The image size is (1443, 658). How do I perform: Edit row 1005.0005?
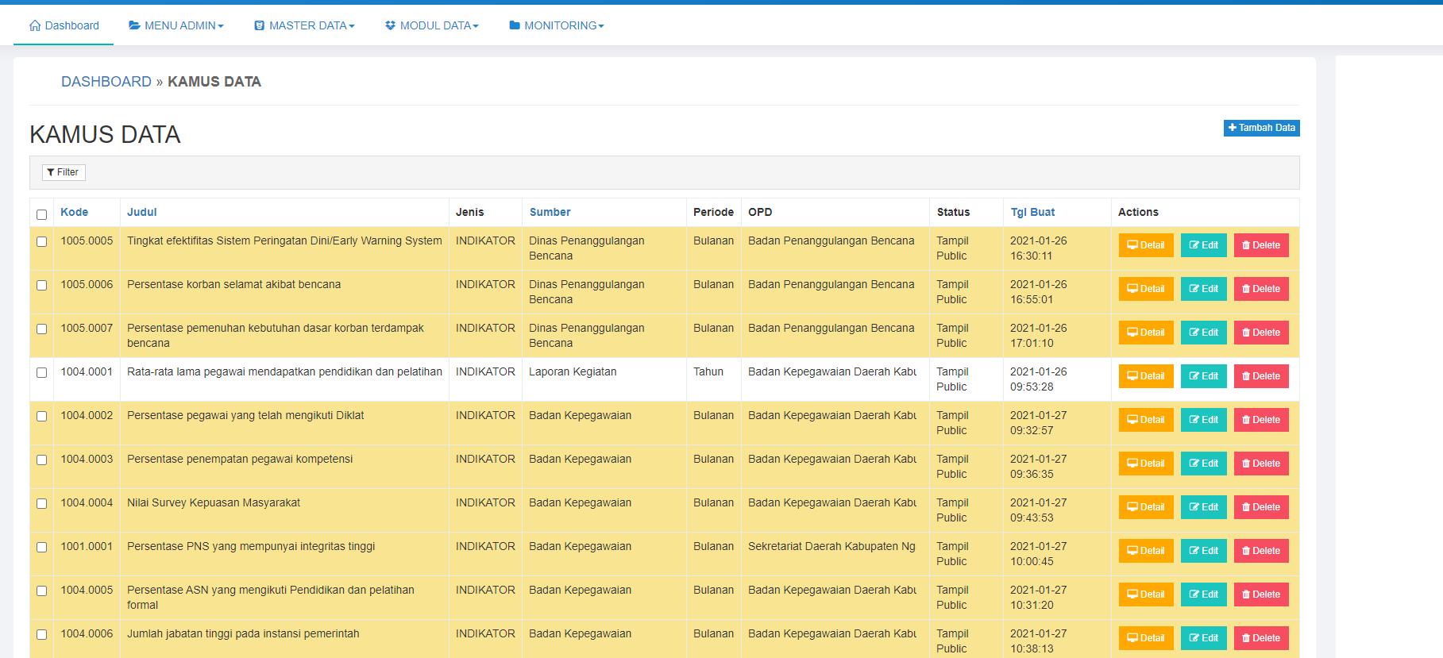(x=1204, y=245)
